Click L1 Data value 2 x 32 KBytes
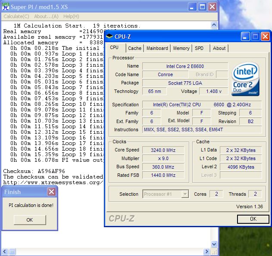The width and height of the screenshot is (272, 256). [x=241, y=150]
